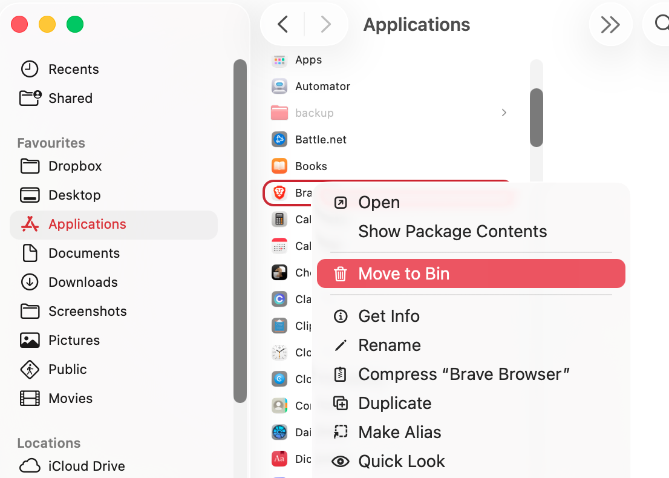This screenshot has width=669, height=478.
Task: Select the "Automator" name in list
Action: (322, 86)
